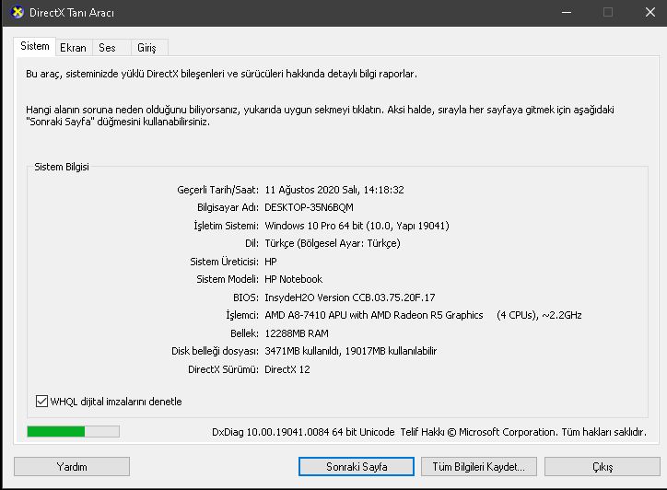Click Sistem Üreticisi value HP
This screenshot has width=667, height=490.
pos(271,262)
